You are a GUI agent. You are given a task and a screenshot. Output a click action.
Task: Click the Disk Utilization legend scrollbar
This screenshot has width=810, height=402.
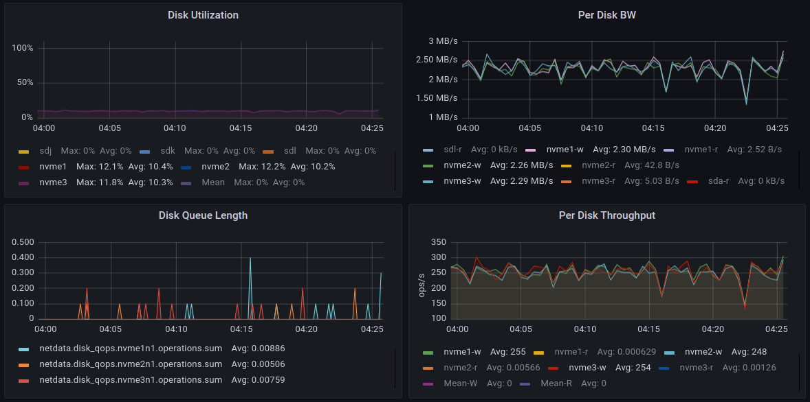click(395, 171)
